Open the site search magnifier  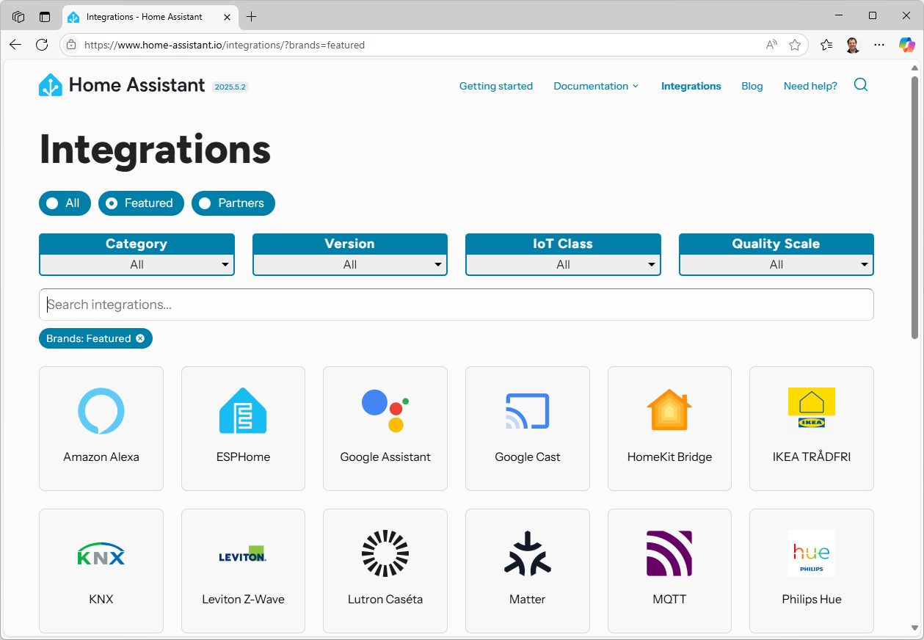click(861, 85)
